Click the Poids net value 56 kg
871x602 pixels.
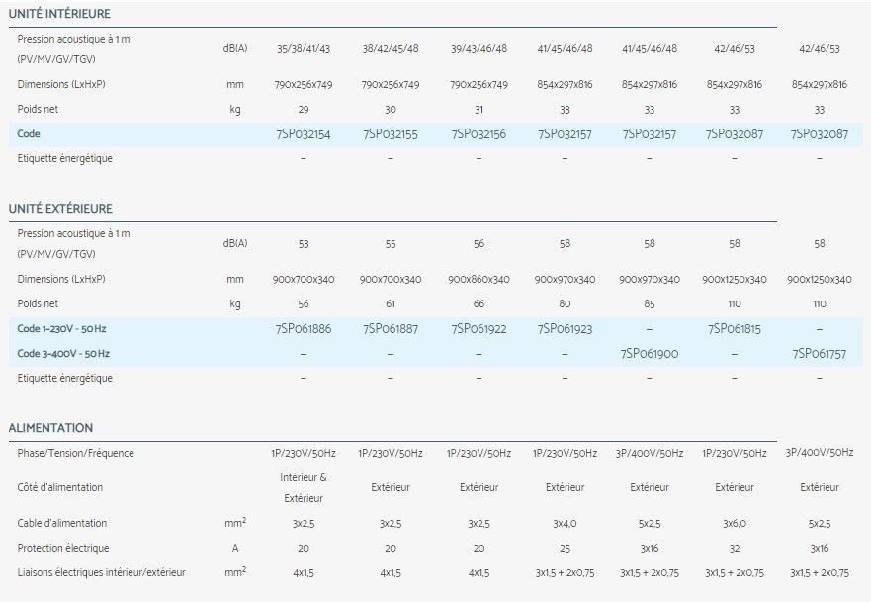click(304, 304)
